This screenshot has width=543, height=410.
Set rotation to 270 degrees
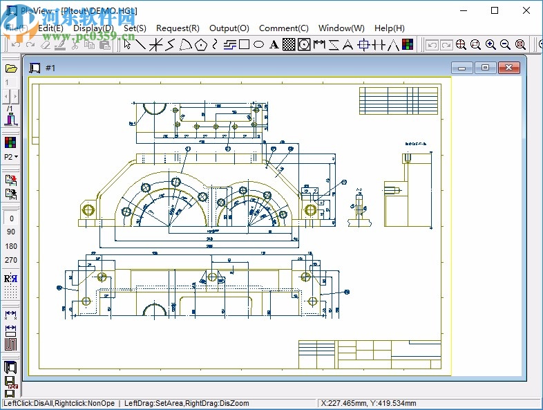click(x=11, y=260)
